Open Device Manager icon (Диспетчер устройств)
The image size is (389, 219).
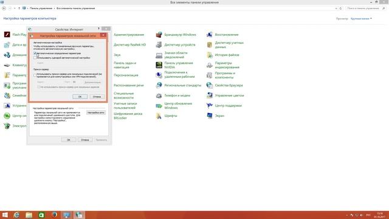(x=159, y=44)
